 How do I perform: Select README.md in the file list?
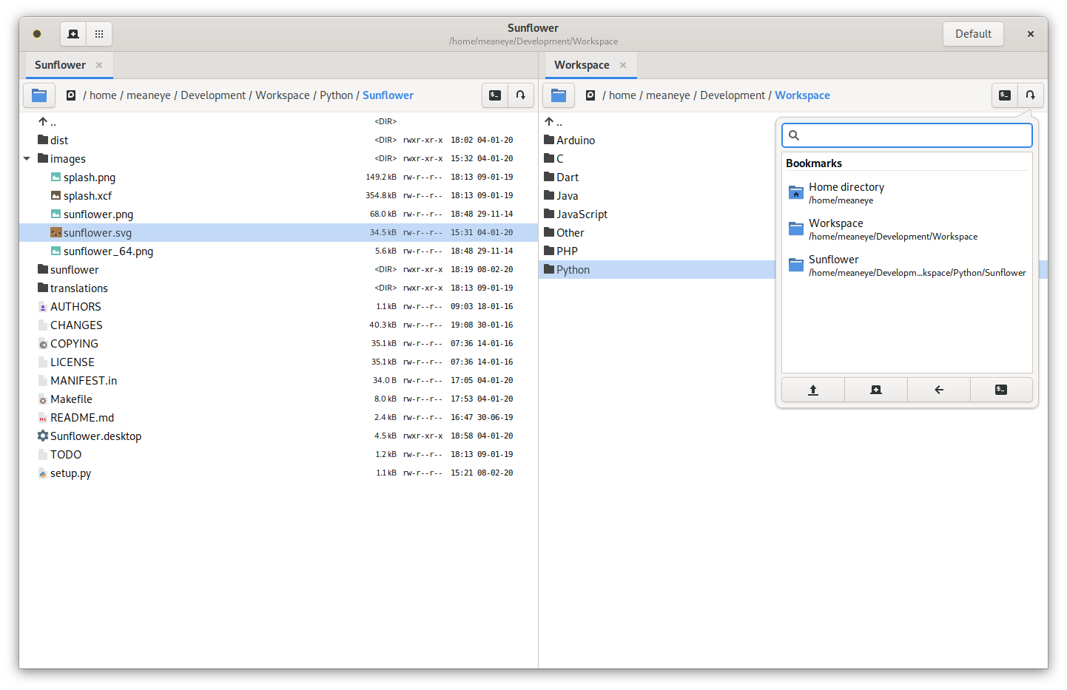[82, 418]
